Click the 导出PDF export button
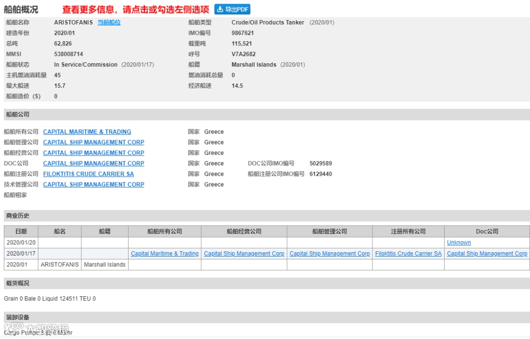The height and width of the screenshot is (339, 530). (232, 9)
